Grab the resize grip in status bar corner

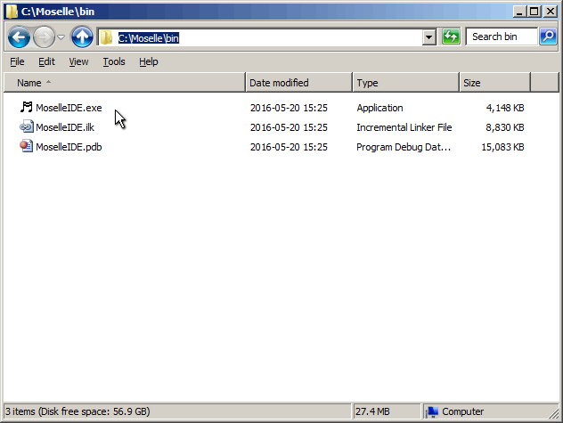(x=553, y=412)
